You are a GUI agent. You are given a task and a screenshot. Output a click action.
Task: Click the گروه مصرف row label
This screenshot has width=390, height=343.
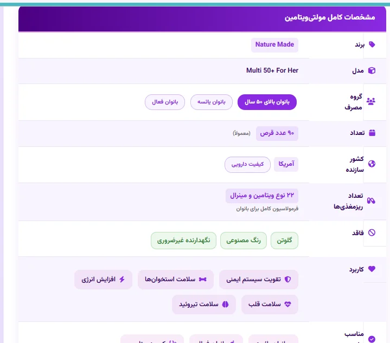354,102
